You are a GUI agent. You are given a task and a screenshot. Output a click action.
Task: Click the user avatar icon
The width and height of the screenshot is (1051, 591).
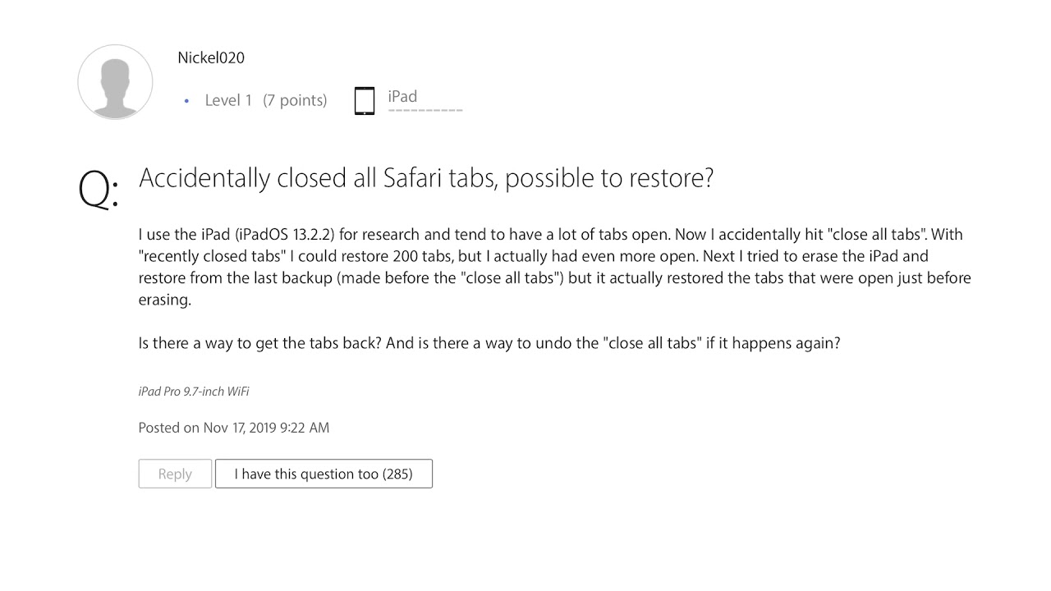(115, 82)
